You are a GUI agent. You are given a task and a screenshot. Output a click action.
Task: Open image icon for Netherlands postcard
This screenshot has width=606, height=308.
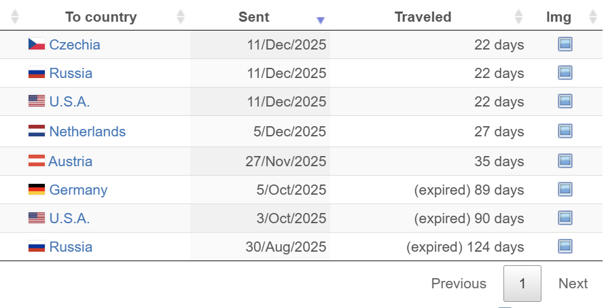point(565,131)
